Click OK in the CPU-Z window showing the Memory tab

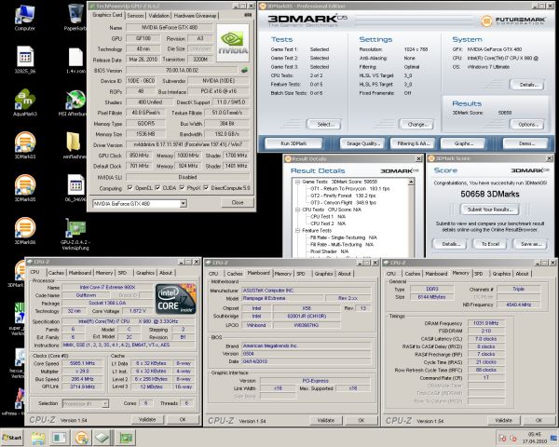pyautogui.click(x=539, y=420)
